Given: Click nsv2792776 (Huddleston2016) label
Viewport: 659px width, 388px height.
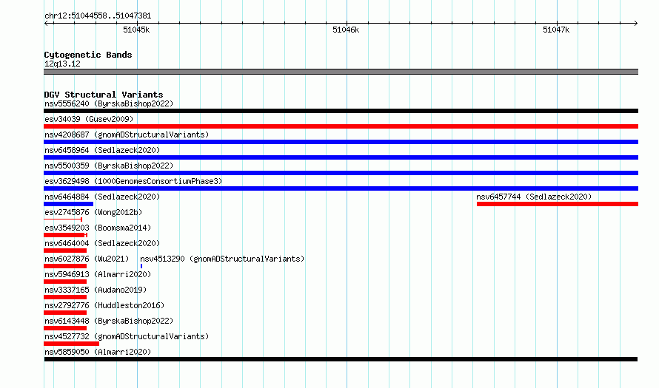Looking at the screenshot, I should [104, 305].
